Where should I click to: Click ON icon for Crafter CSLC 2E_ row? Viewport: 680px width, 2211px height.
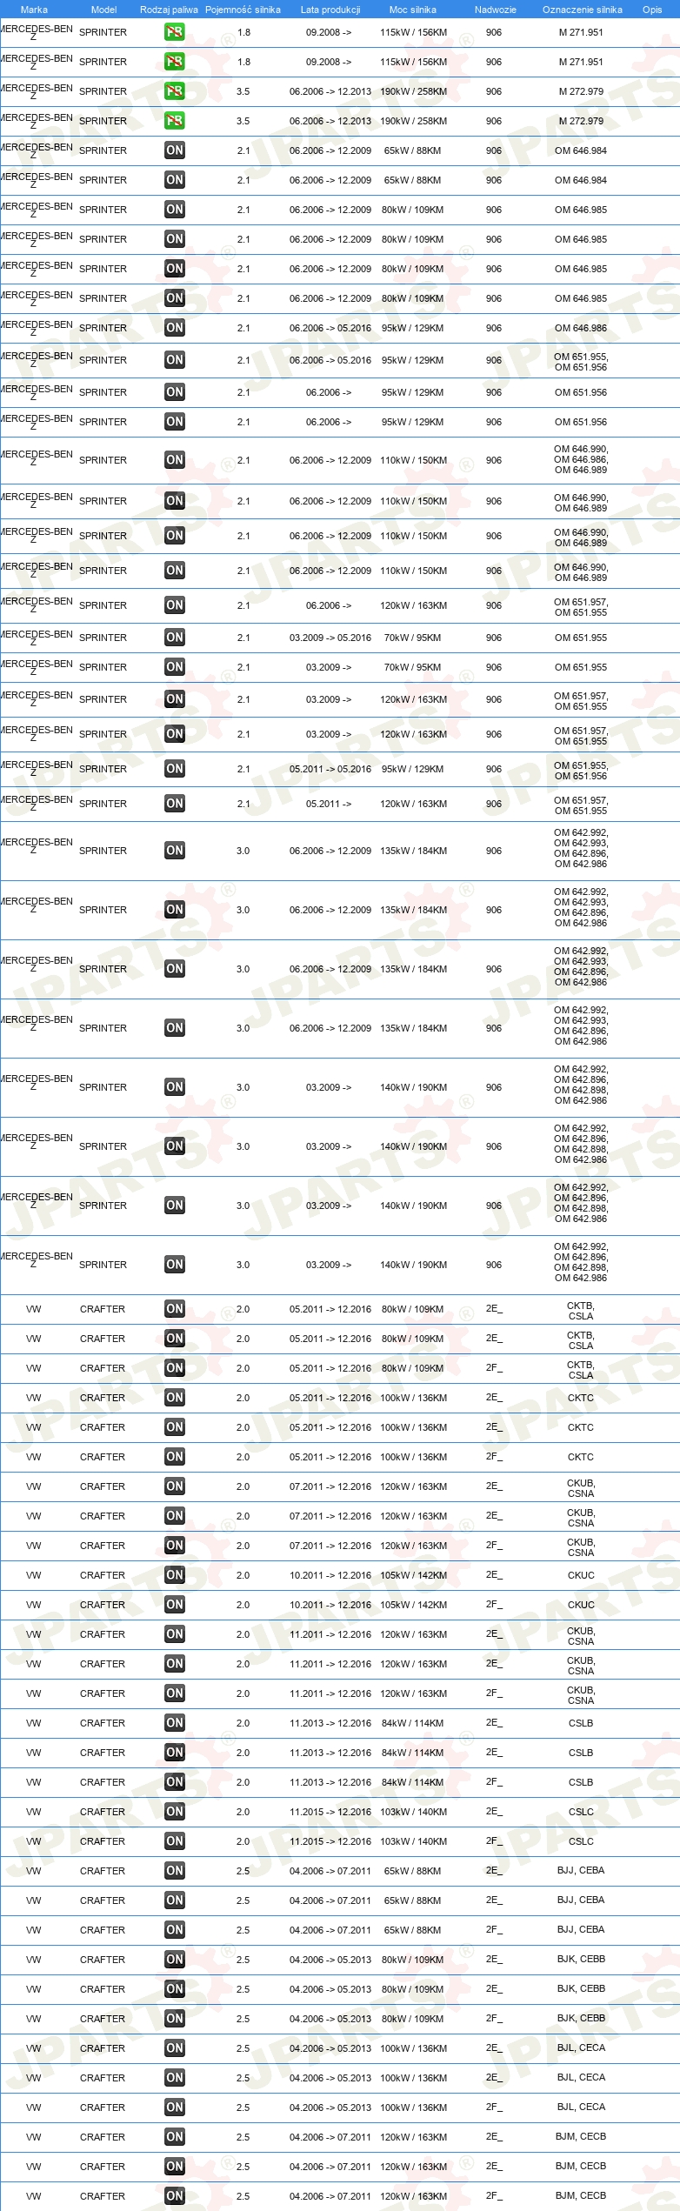[x=174, y=1812]
